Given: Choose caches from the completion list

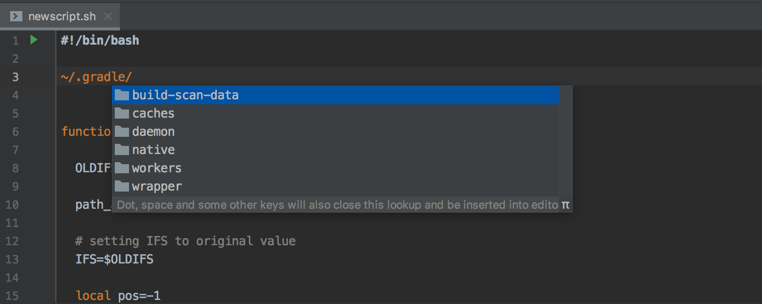Looking at the screenshot, I should [153, 113].
